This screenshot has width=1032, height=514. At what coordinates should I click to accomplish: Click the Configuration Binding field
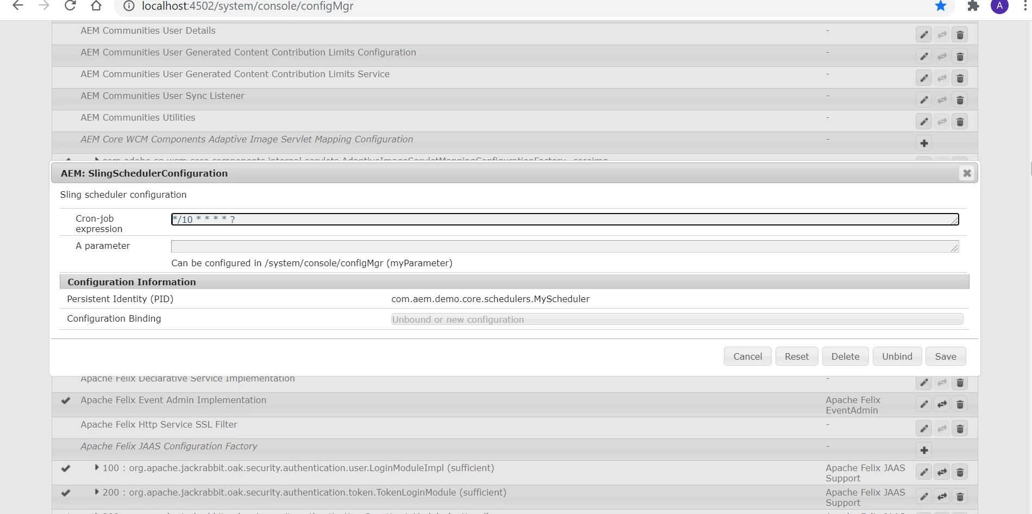click(677, 319)
